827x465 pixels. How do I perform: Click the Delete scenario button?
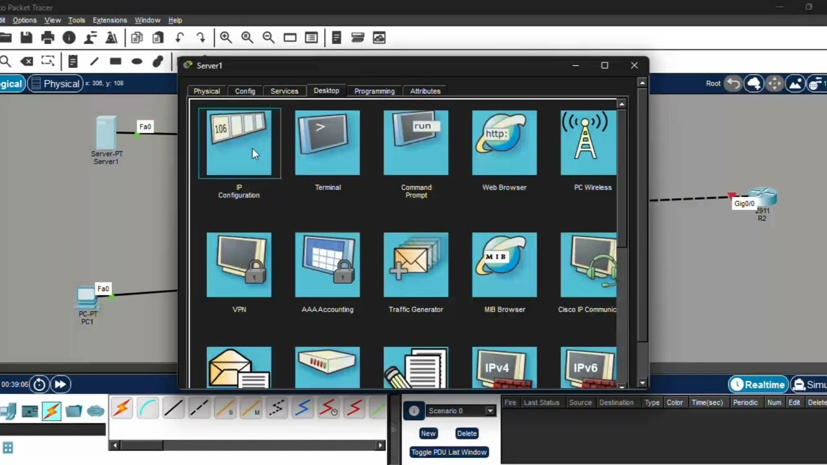[x=466, y=433]
